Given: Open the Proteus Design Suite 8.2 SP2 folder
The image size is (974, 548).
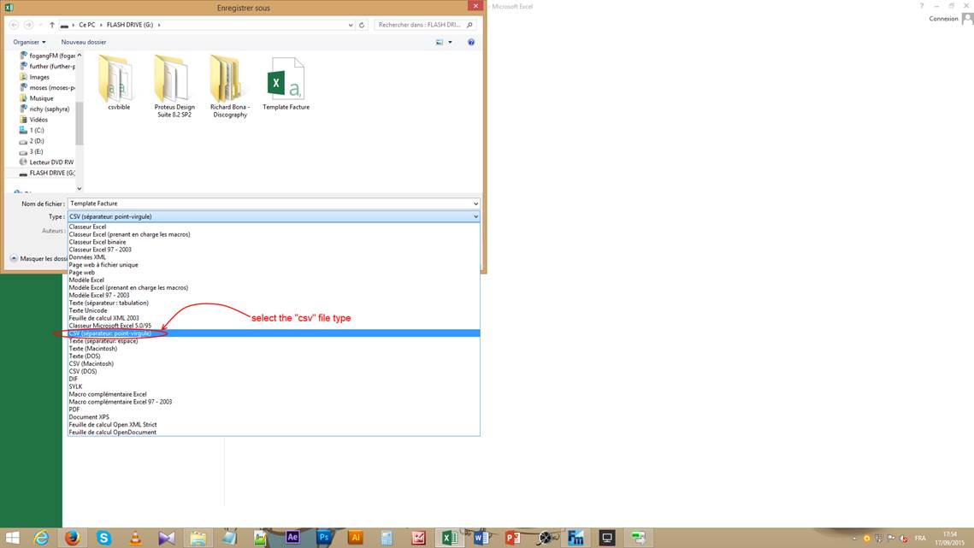Looking at the screenshot, I should (174, 85).
